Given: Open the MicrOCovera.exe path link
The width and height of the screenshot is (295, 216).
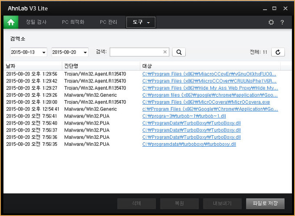Looking at the screenshot, I should [206, 102].
